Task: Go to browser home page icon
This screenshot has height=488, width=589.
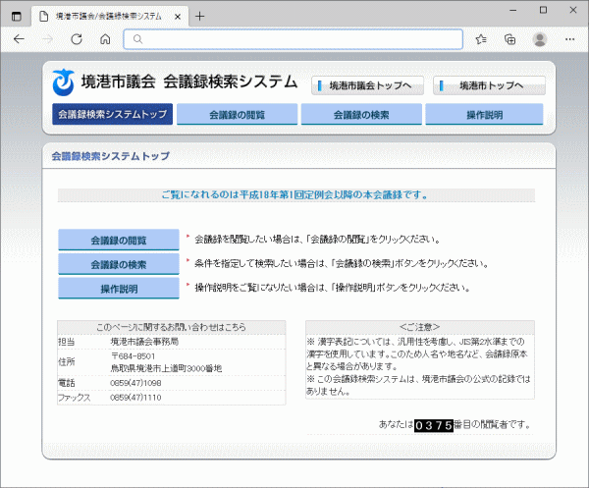Action: click(x=105, y=39)
